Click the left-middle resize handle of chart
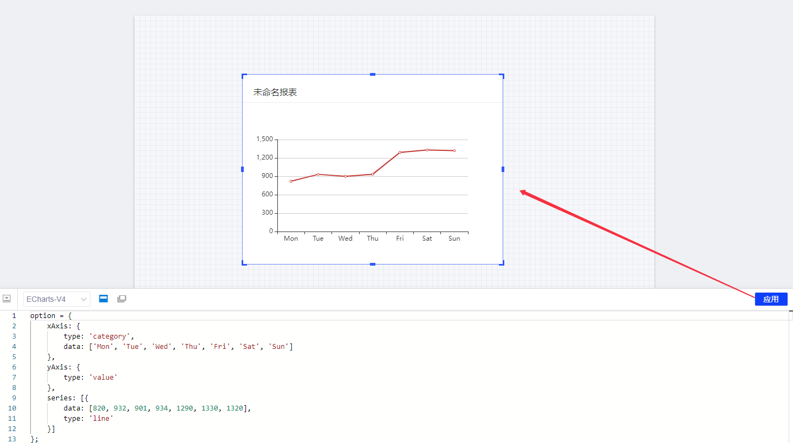The height and width of the screenshot is (443, 793). click(x=243, y=169)
